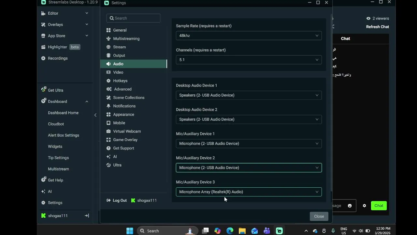The image size is (417, 235).
Task: Click the Multistreaming settings icon
Action: point(108,39)
